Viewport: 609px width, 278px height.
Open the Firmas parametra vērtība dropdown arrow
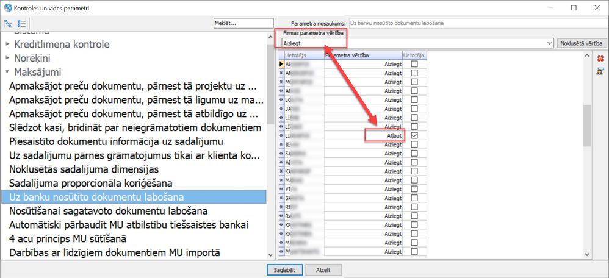[549, 43]
